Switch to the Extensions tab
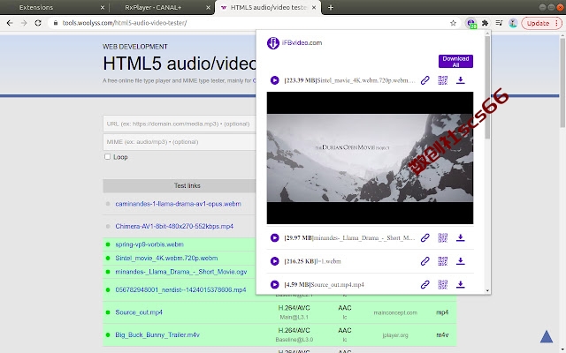Viewport: 566px width, 353px height. click(54, 7)
